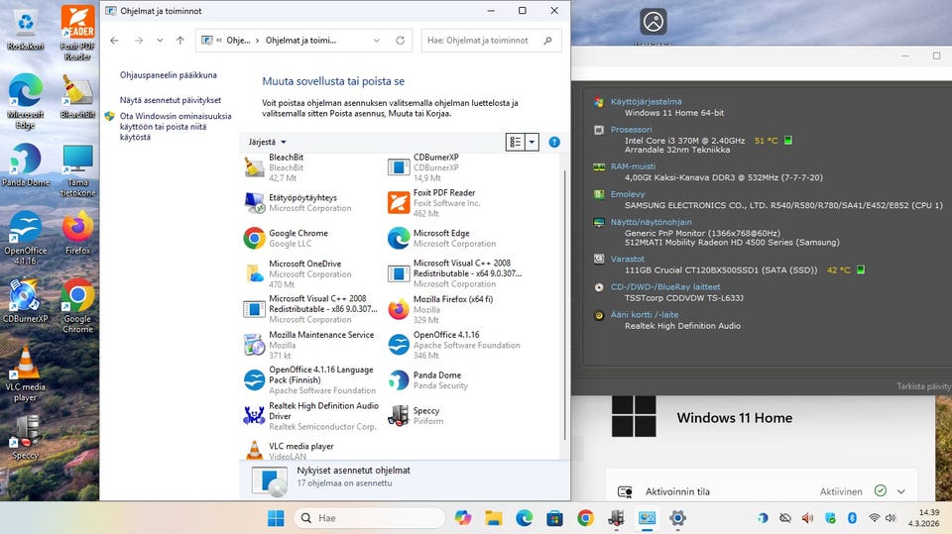Open the VLC media player desktop shortcut
Screen dimensions: 952x534
[x=26, y=374]
